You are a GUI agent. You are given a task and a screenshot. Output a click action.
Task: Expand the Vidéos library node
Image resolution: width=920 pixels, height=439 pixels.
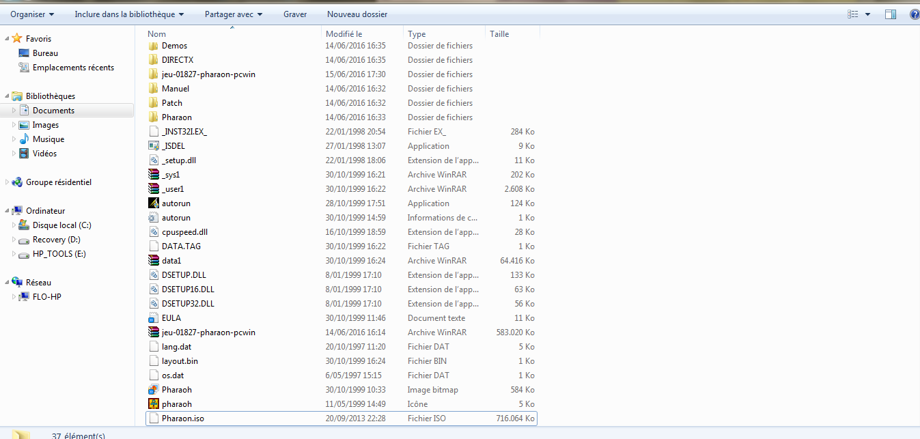[14, 154]
